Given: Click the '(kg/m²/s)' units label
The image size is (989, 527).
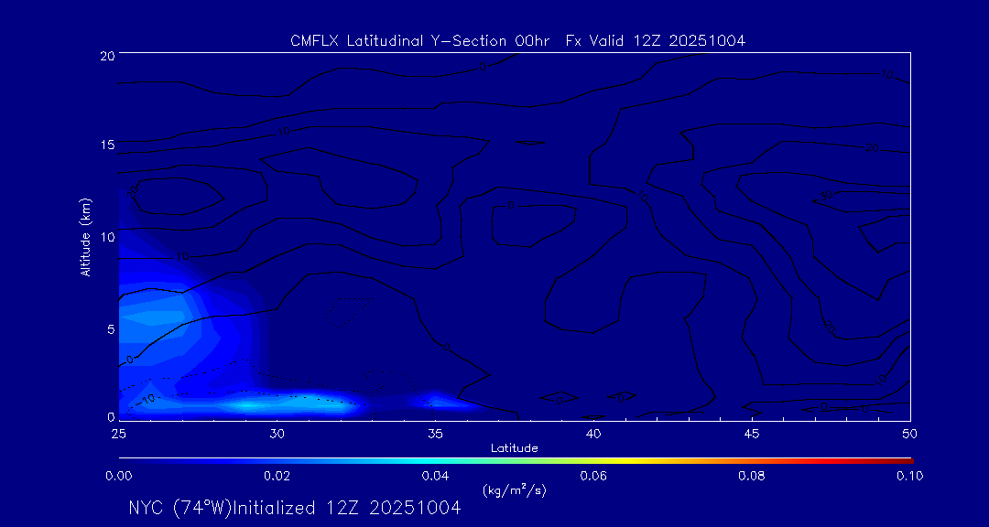Looking at the screenshot, I should 514,490.
